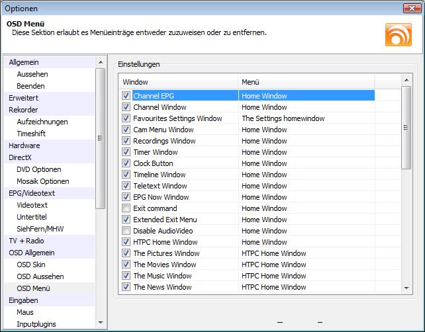Screen dimensions: 425x332
Task: Uncheck the Channel EPG checkbox
Action: click(126, 96)
